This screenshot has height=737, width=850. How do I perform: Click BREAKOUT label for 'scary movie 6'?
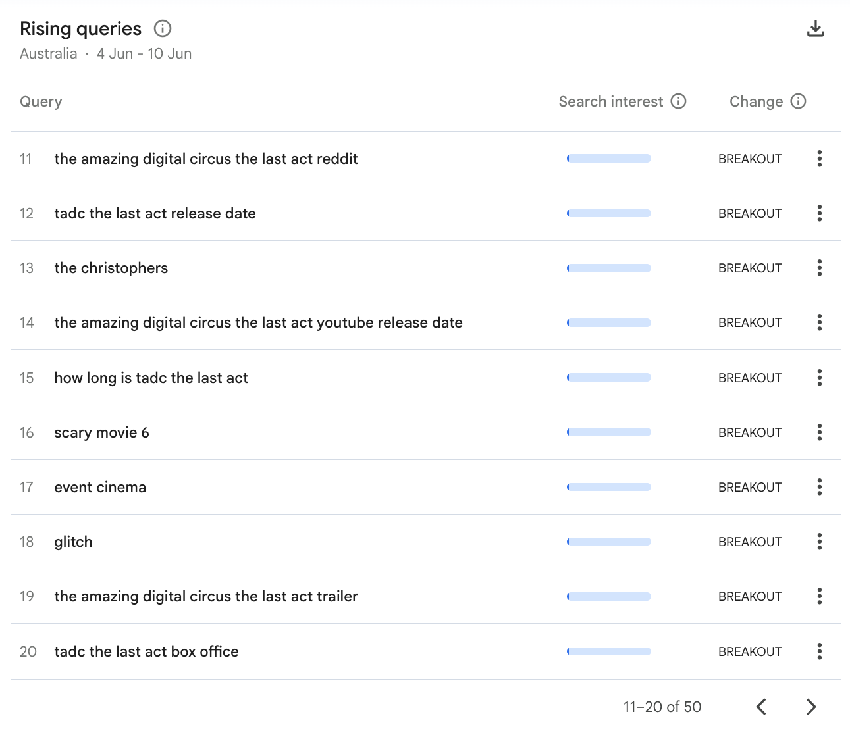click(x=750, y=432)
